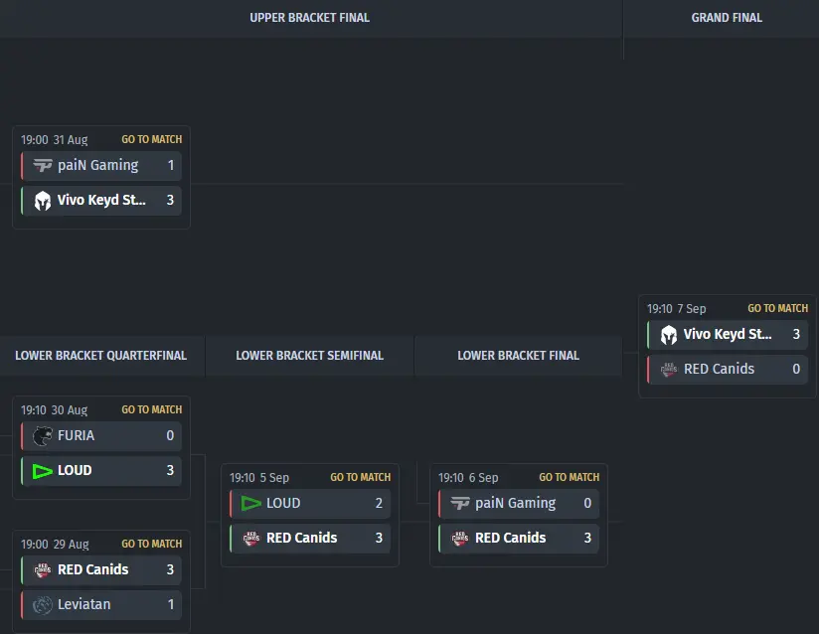Select the Grand Final column header
Image resolution: width=819 pixels, height=634 pixels.
point(727,18)
